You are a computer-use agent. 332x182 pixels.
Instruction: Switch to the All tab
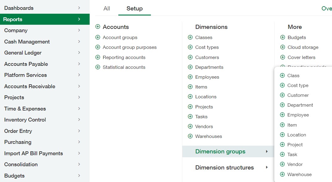pos(107,8)
